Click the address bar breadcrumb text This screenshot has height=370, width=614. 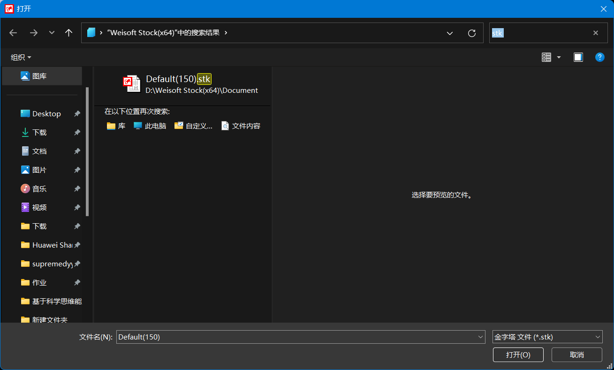(x=163, y=33)
